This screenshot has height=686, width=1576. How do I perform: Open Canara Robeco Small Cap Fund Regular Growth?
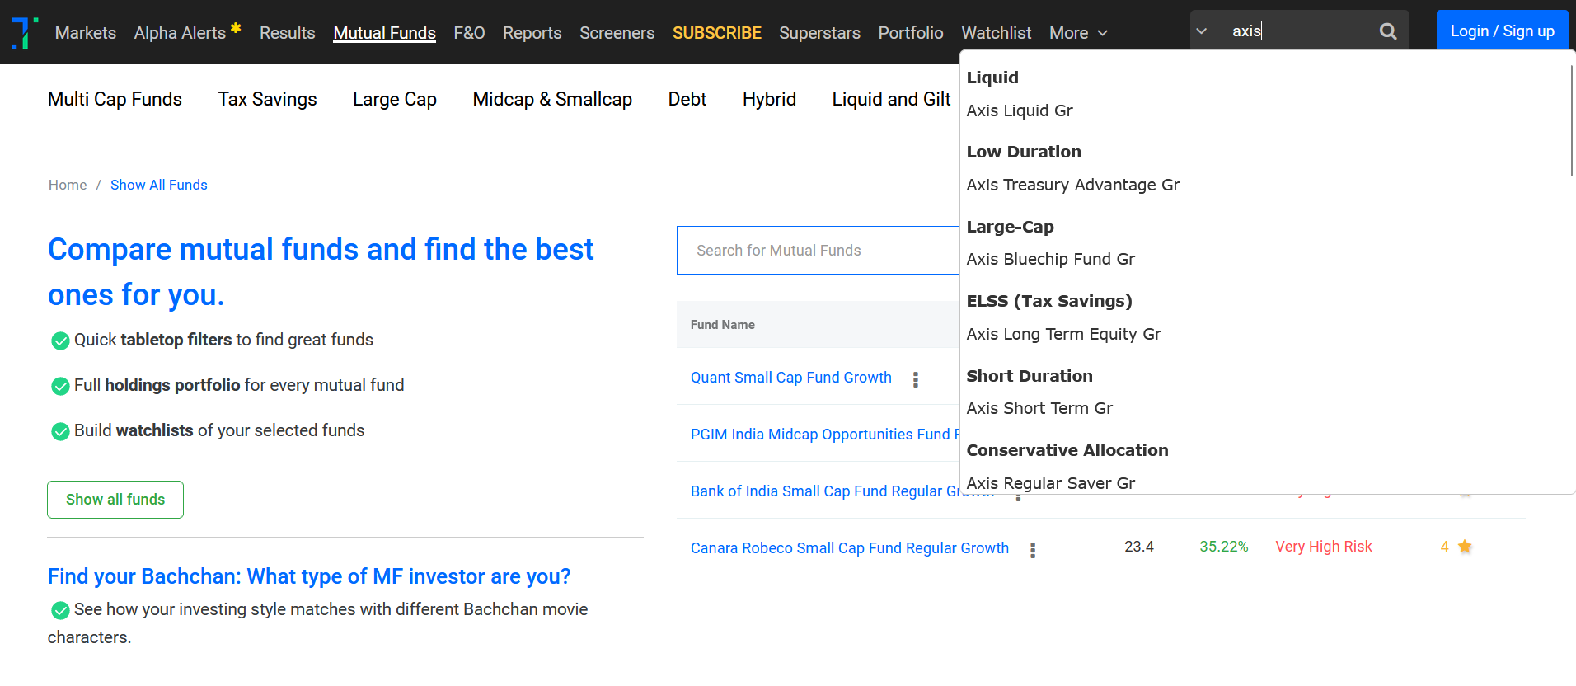(x=850, y=548)
